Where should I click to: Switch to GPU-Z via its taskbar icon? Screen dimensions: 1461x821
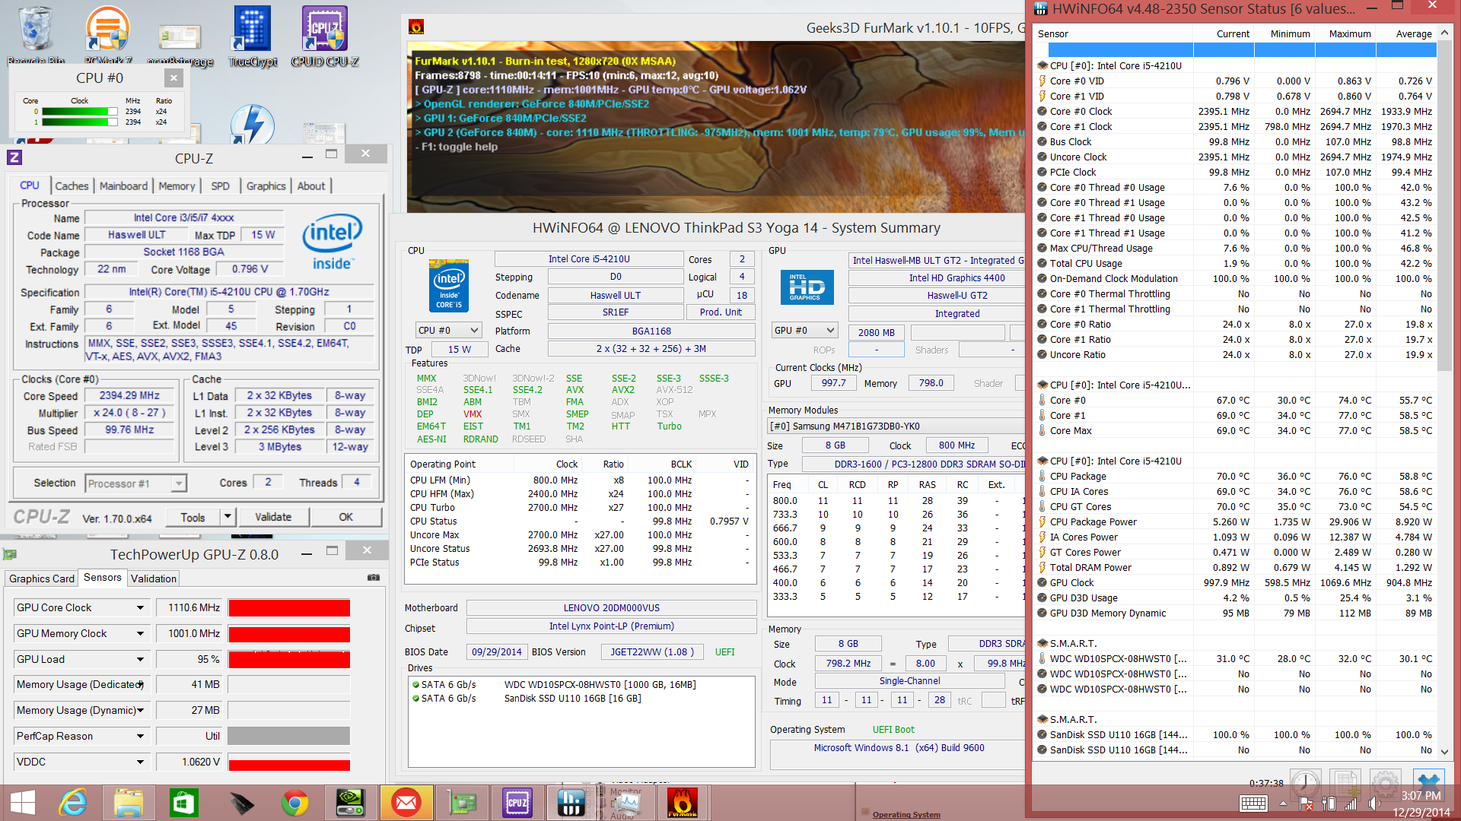[462, 803]
